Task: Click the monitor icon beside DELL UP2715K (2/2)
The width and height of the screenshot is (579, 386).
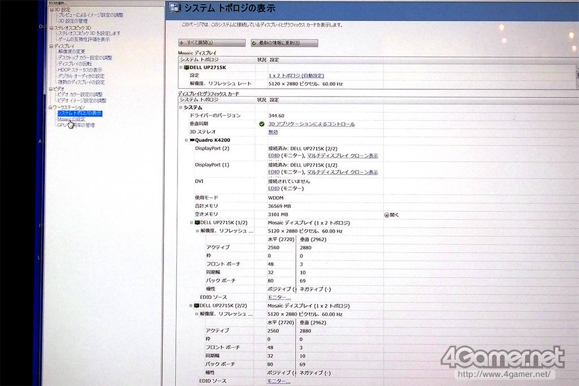Action: (x=196, y=306)
